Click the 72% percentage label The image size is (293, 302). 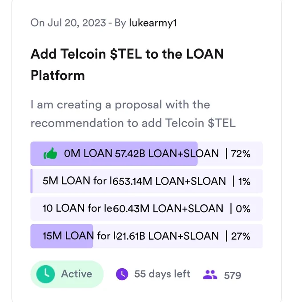click(241, 154)
